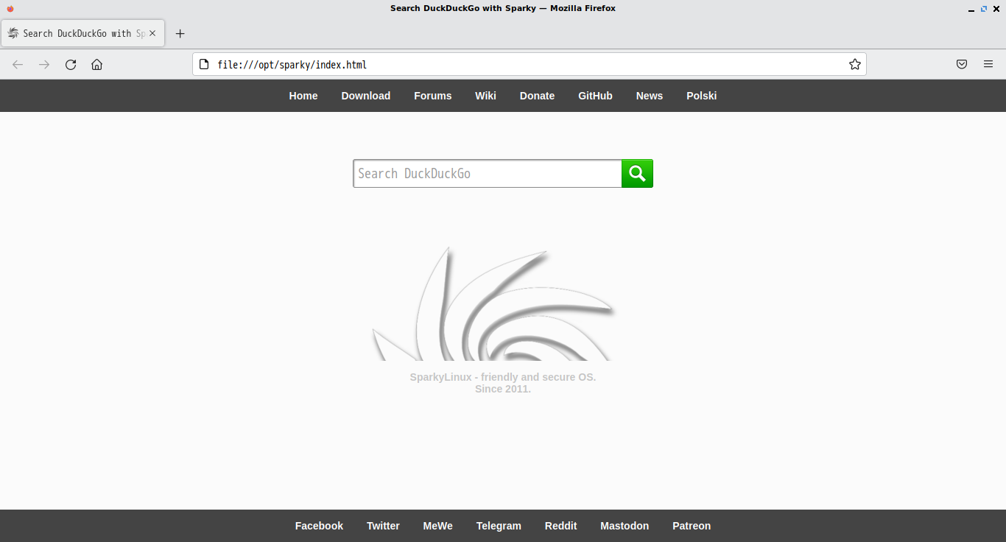Viewport: 1006px width, 542px height.
Task: Close the Search DuckDuckGo tab
Action: [152, 34]
